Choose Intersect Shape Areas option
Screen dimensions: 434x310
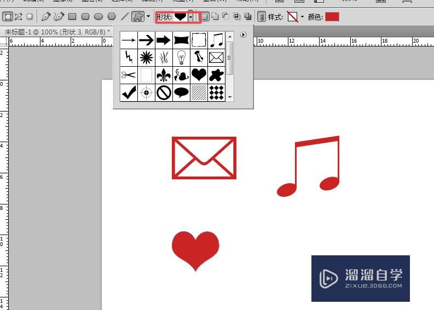coord(237,16)
